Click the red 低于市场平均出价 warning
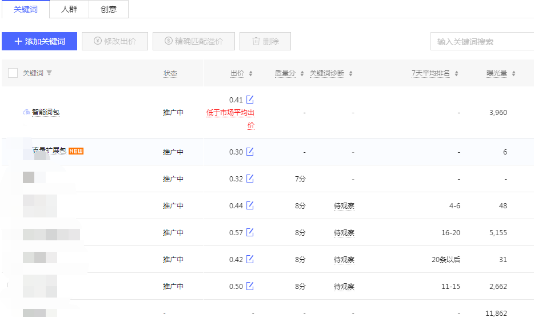 [x=230, y=119]
